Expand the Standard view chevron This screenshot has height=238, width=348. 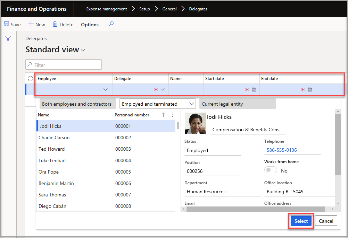(82, 50)
